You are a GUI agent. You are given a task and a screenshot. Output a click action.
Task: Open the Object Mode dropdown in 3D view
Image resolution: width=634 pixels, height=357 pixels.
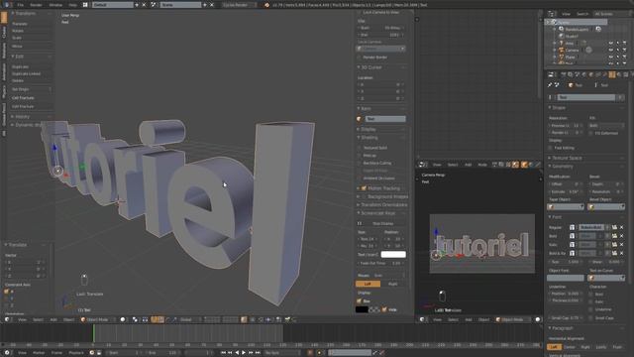pyautogui.click(x=97, y=319)
